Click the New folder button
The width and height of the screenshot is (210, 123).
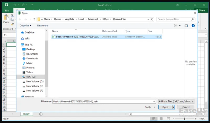(43, 25)
